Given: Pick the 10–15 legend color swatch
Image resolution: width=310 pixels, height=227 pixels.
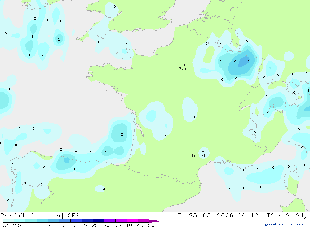Looking at the screenshot, I should pyautogui.click(x=65, y=221).
